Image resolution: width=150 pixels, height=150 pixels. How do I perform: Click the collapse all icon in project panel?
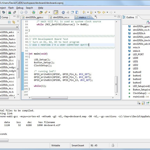(x=10, y=22)
